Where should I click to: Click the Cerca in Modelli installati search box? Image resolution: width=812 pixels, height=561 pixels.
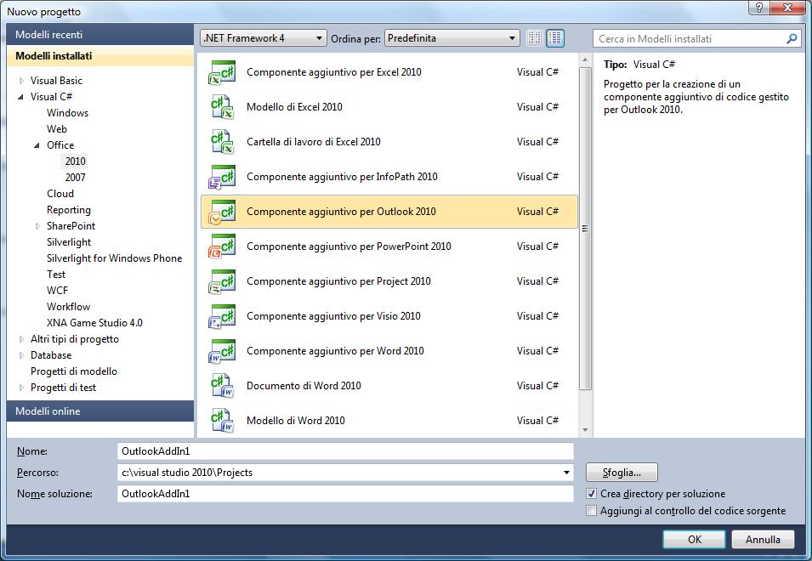click(690, 39)
